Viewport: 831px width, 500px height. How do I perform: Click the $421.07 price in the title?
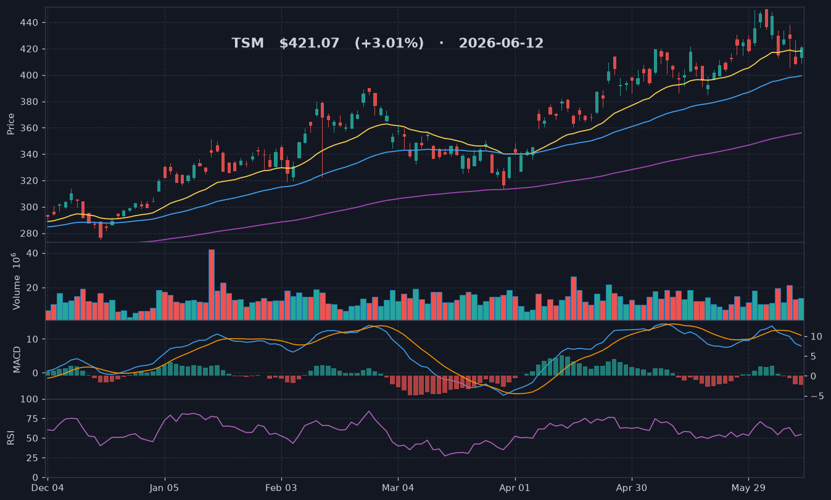(309, 44)
